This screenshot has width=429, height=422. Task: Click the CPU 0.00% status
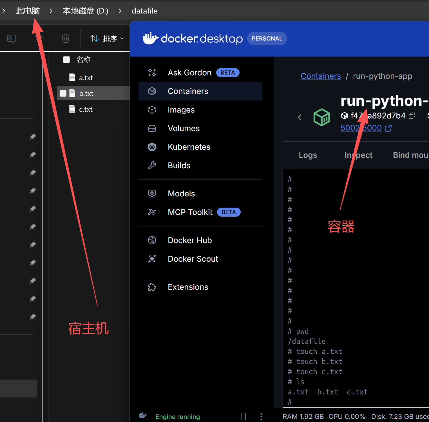click(347, 417)
